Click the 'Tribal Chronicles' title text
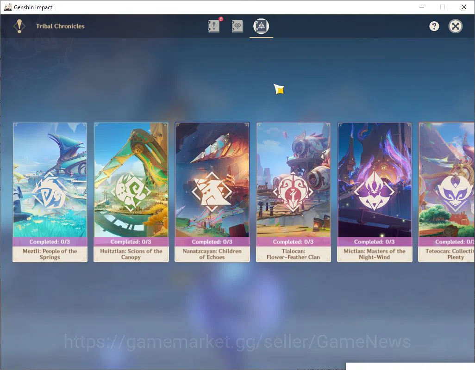This screenshot has width=475, height=370. tap(60, 26)
